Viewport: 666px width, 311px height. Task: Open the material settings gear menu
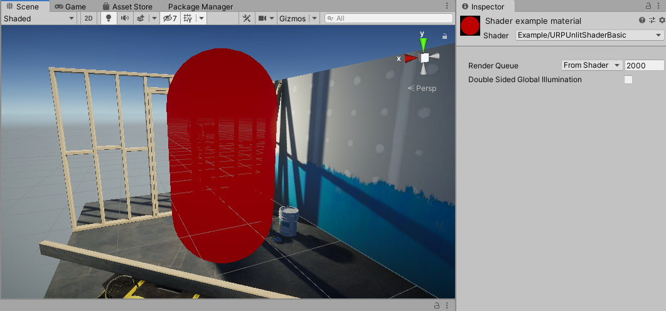pos(660,21)
